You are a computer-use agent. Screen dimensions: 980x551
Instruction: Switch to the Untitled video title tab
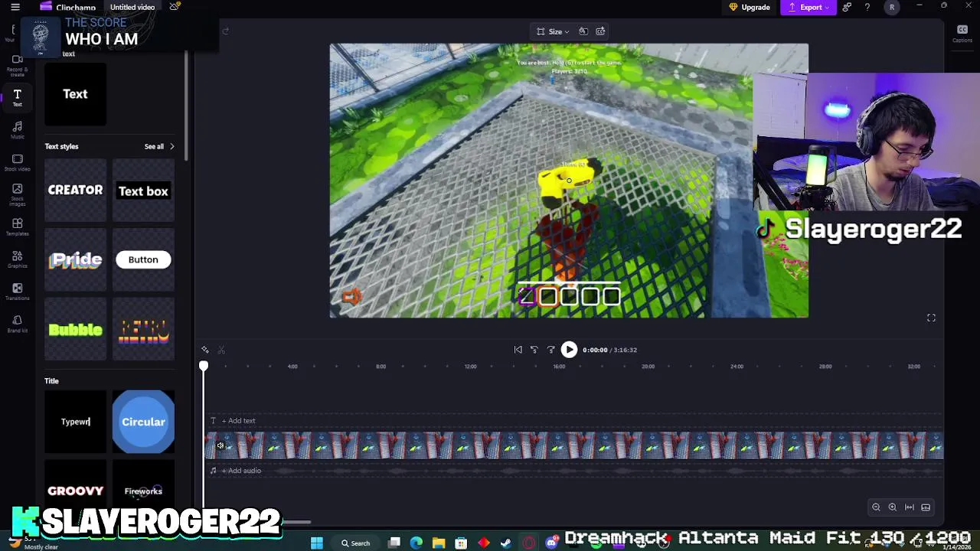click(x=132, y=7)
